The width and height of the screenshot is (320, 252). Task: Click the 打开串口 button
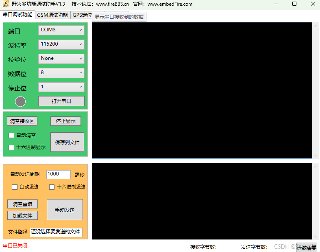point(61,101)
